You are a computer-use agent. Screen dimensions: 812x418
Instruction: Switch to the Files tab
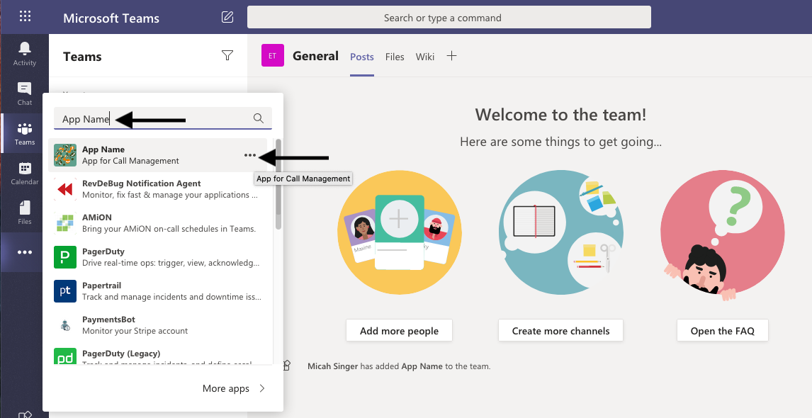coord(395,57)
